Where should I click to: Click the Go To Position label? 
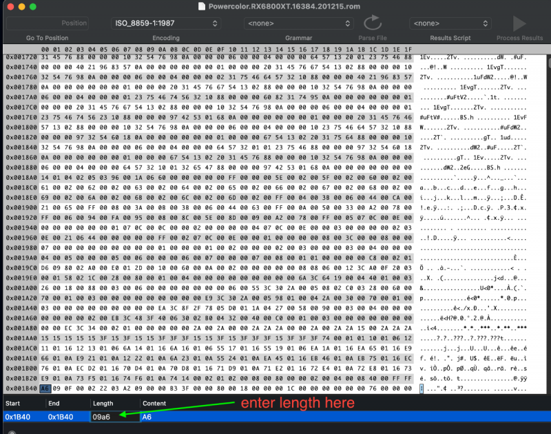pyautogui.click(x=47, y=38)
